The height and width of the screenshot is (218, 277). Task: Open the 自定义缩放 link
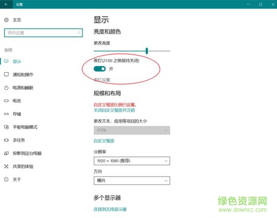(x=104, y=141)
